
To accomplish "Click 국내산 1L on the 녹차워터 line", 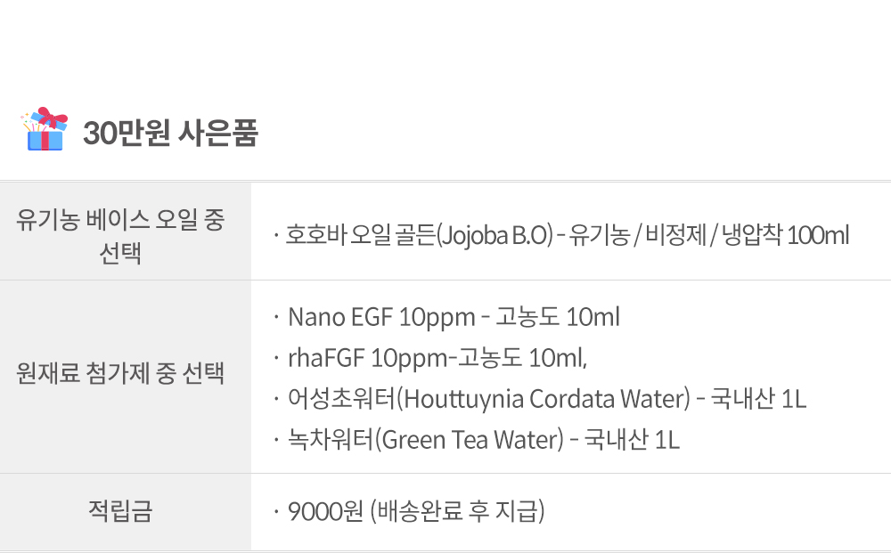I will (632, 439).
